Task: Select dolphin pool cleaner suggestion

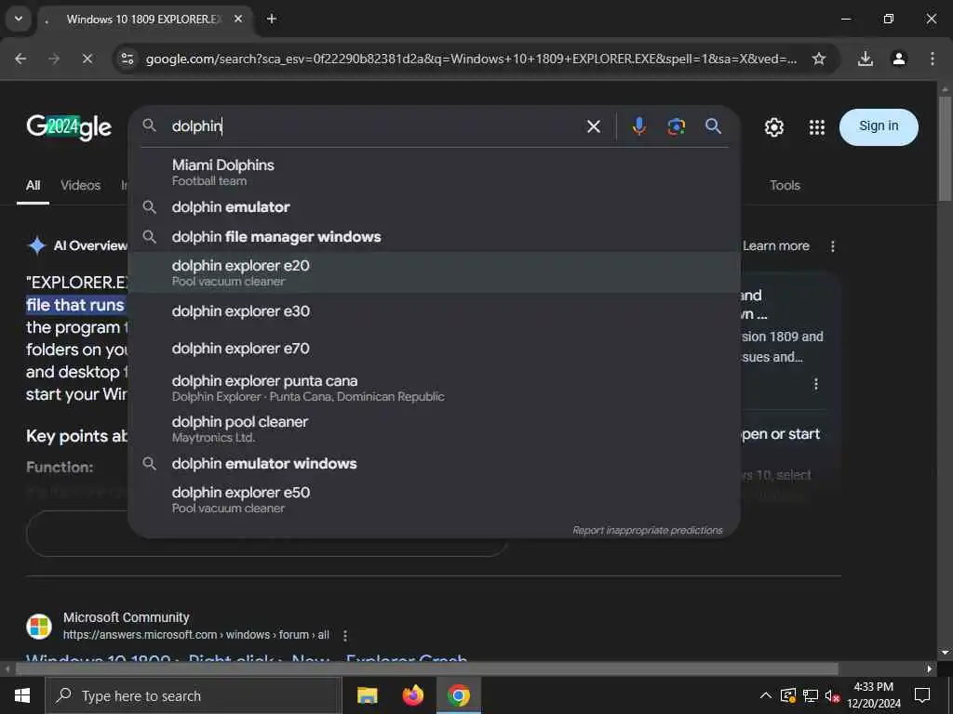Action: [x=434, y=429]
